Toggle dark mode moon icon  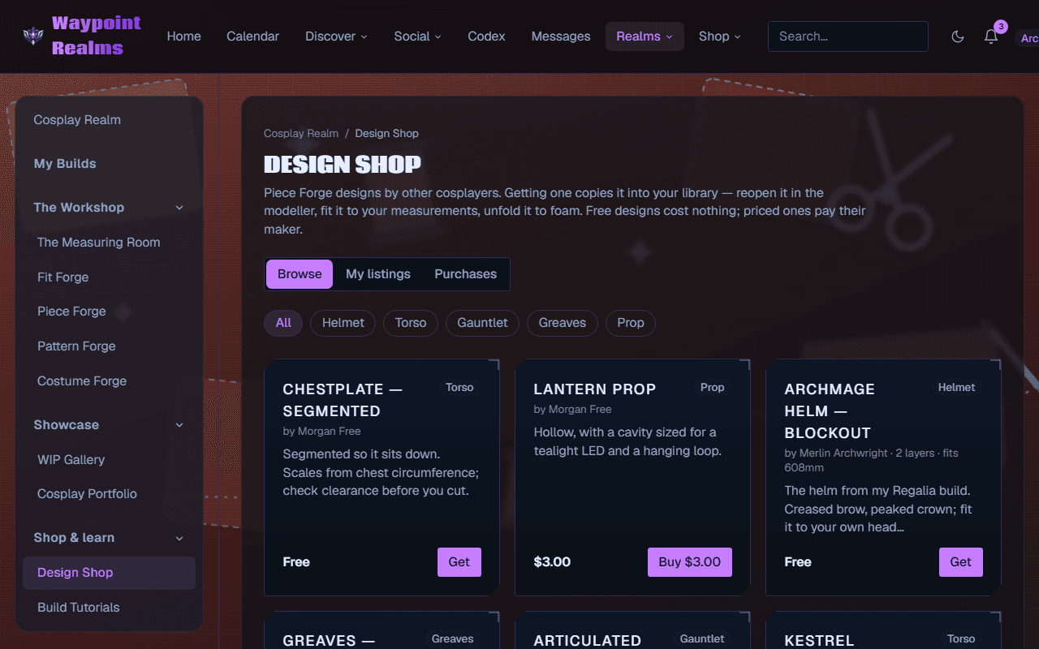(x=958, y=37)
